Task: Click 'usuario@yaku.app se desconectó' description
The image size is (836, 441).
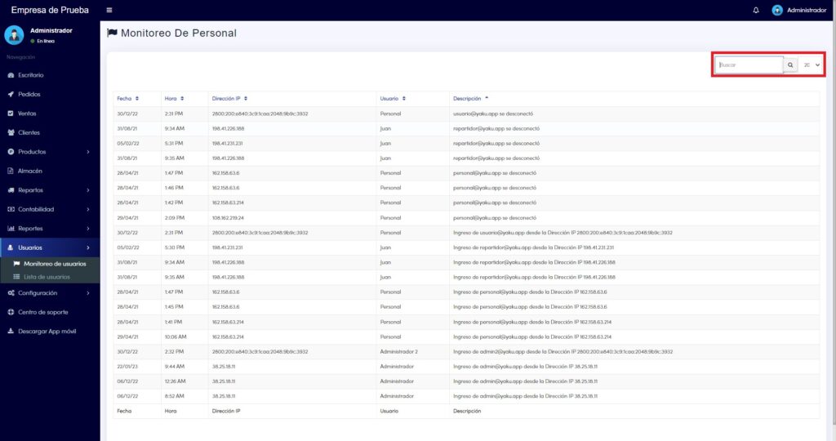Action: 493,114
